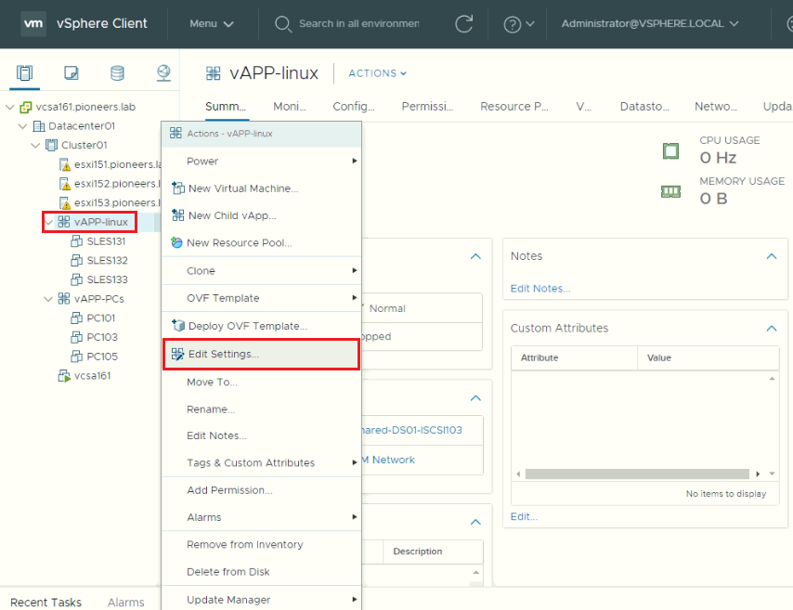Click the Datacenter01 datacenter icon
This screenshot has width=793, height=610.
pos(39,126)
